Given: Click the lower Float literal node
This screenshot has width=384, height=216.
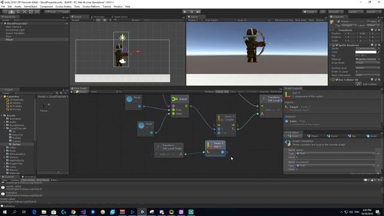Looking at the screenshot, I should [145, 128].
